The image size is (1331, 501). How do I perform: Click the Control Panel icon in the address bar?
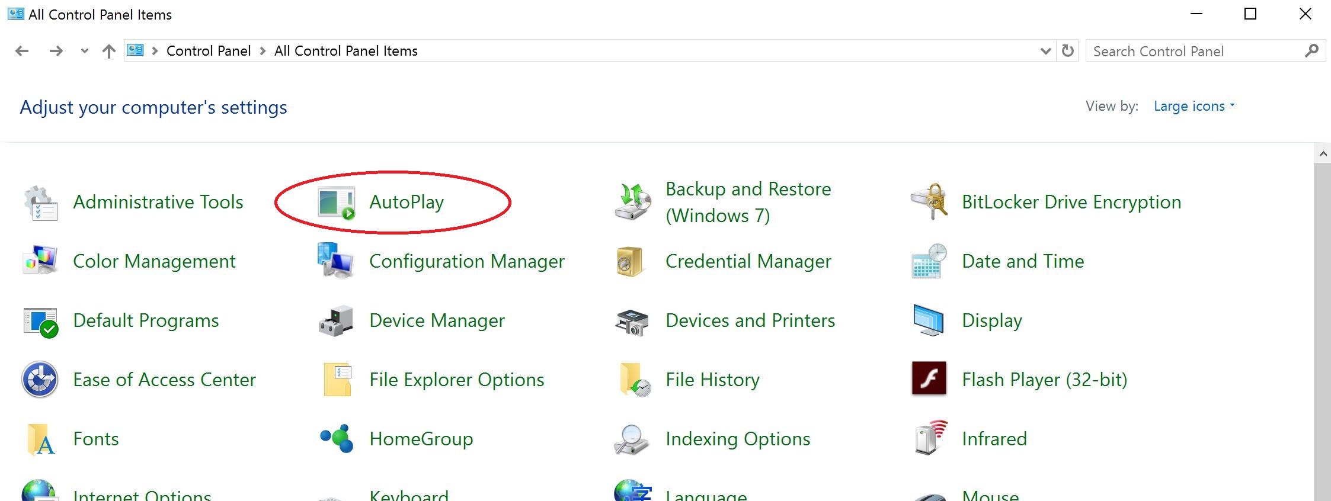point(135,50)
